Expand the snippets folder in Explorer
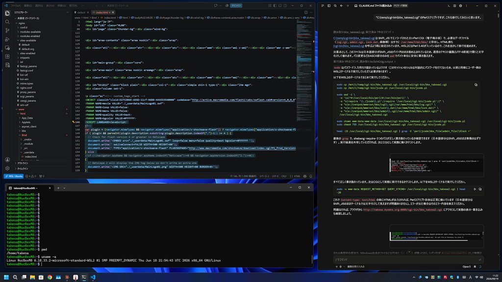This screenshot has height=282, width=502. tap(25, 58)
